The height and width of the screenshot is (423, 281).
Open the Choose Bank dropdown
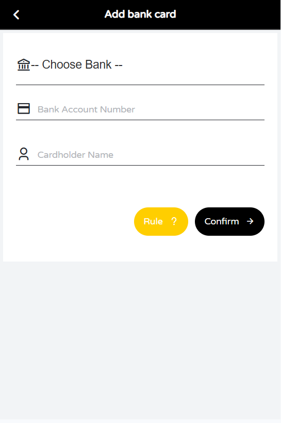tap(140, 65)
